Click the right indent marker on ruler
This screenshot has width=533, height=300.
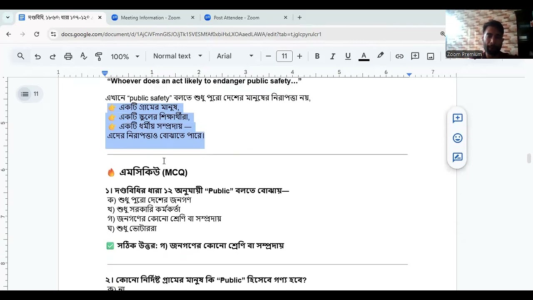coord(409,74)
